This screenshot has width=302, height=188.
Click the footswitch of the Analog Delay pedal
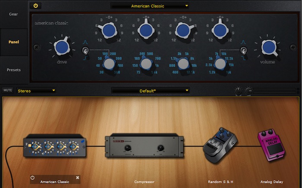click(275, 149)
